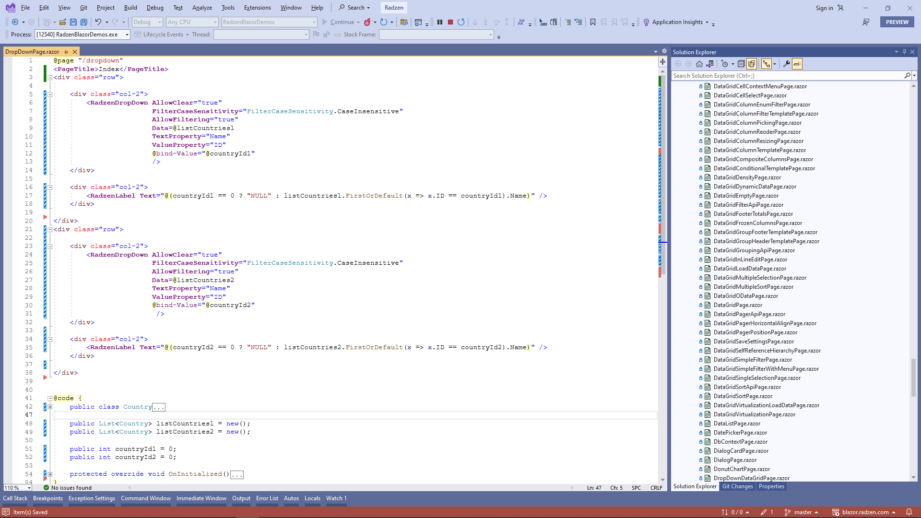Viewport: 921px width, 518px height.
Task: Click the Stop Debugging red square icon
Action: point(450,22)
